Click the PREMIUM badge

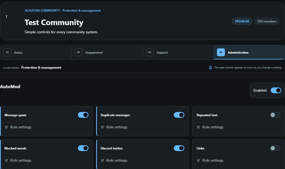point(242,21)
